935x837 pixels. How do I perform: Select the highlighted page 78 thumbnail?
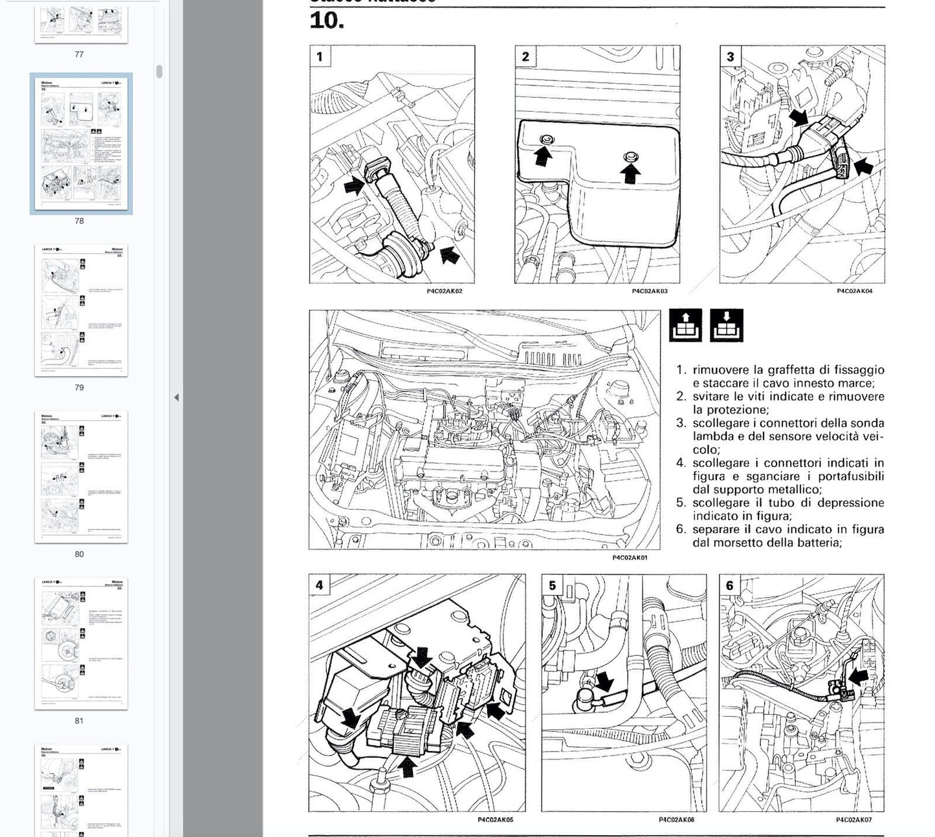click(81, 144)
